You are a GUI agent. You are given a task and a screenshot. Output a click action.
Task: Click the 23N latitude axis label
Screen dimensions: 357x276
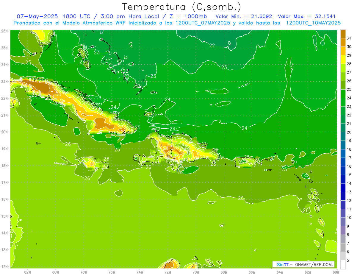click(x=4, y=81)
